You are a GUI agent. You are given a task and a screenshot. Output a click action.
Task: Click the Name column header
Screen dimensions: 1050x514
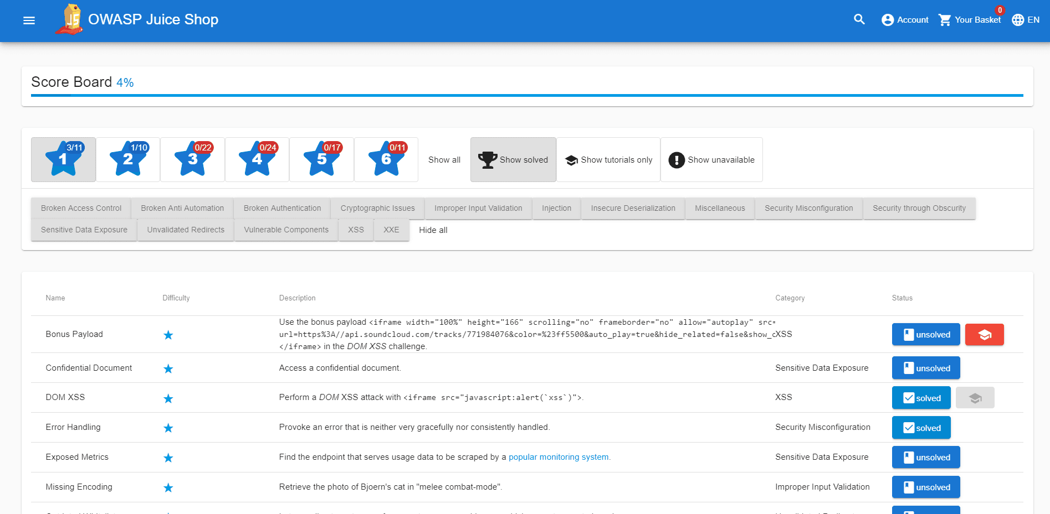(55, 298)
